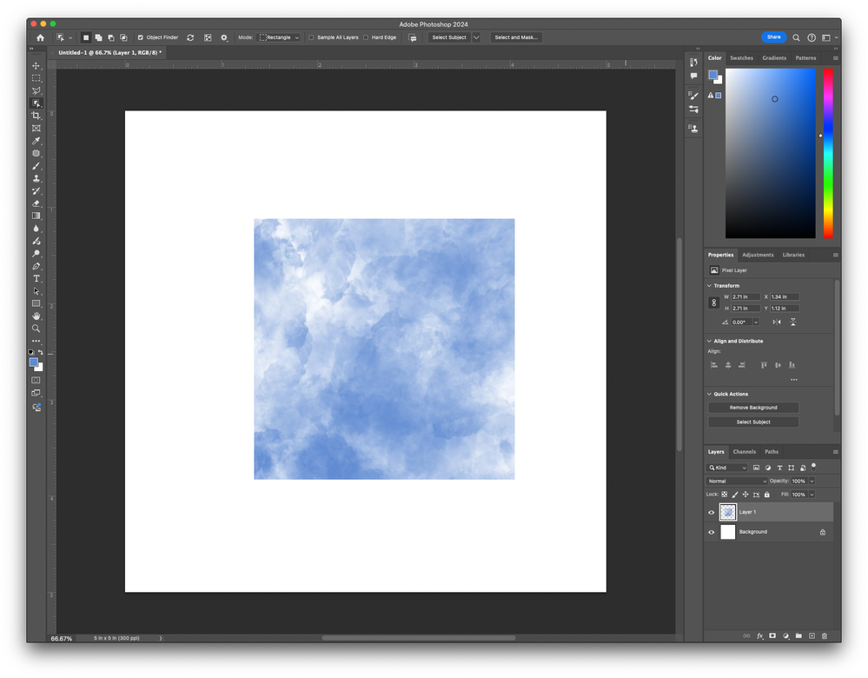Open the Opacity slider dropdown
The height and width of the screenshot is (678, 868).
coord(812,482)
